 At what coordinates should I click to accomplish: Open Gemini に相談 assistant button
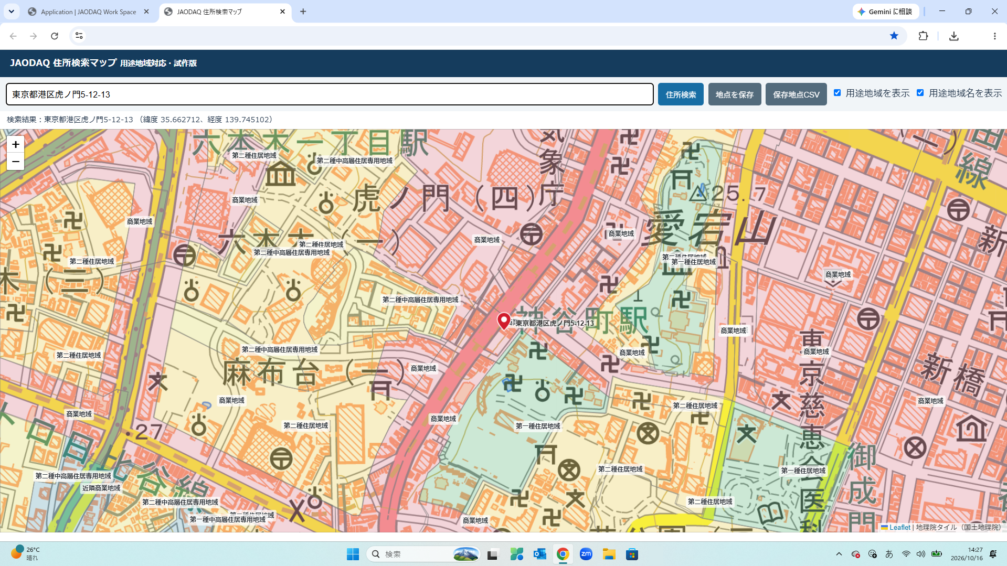click(x=885, y=12)
